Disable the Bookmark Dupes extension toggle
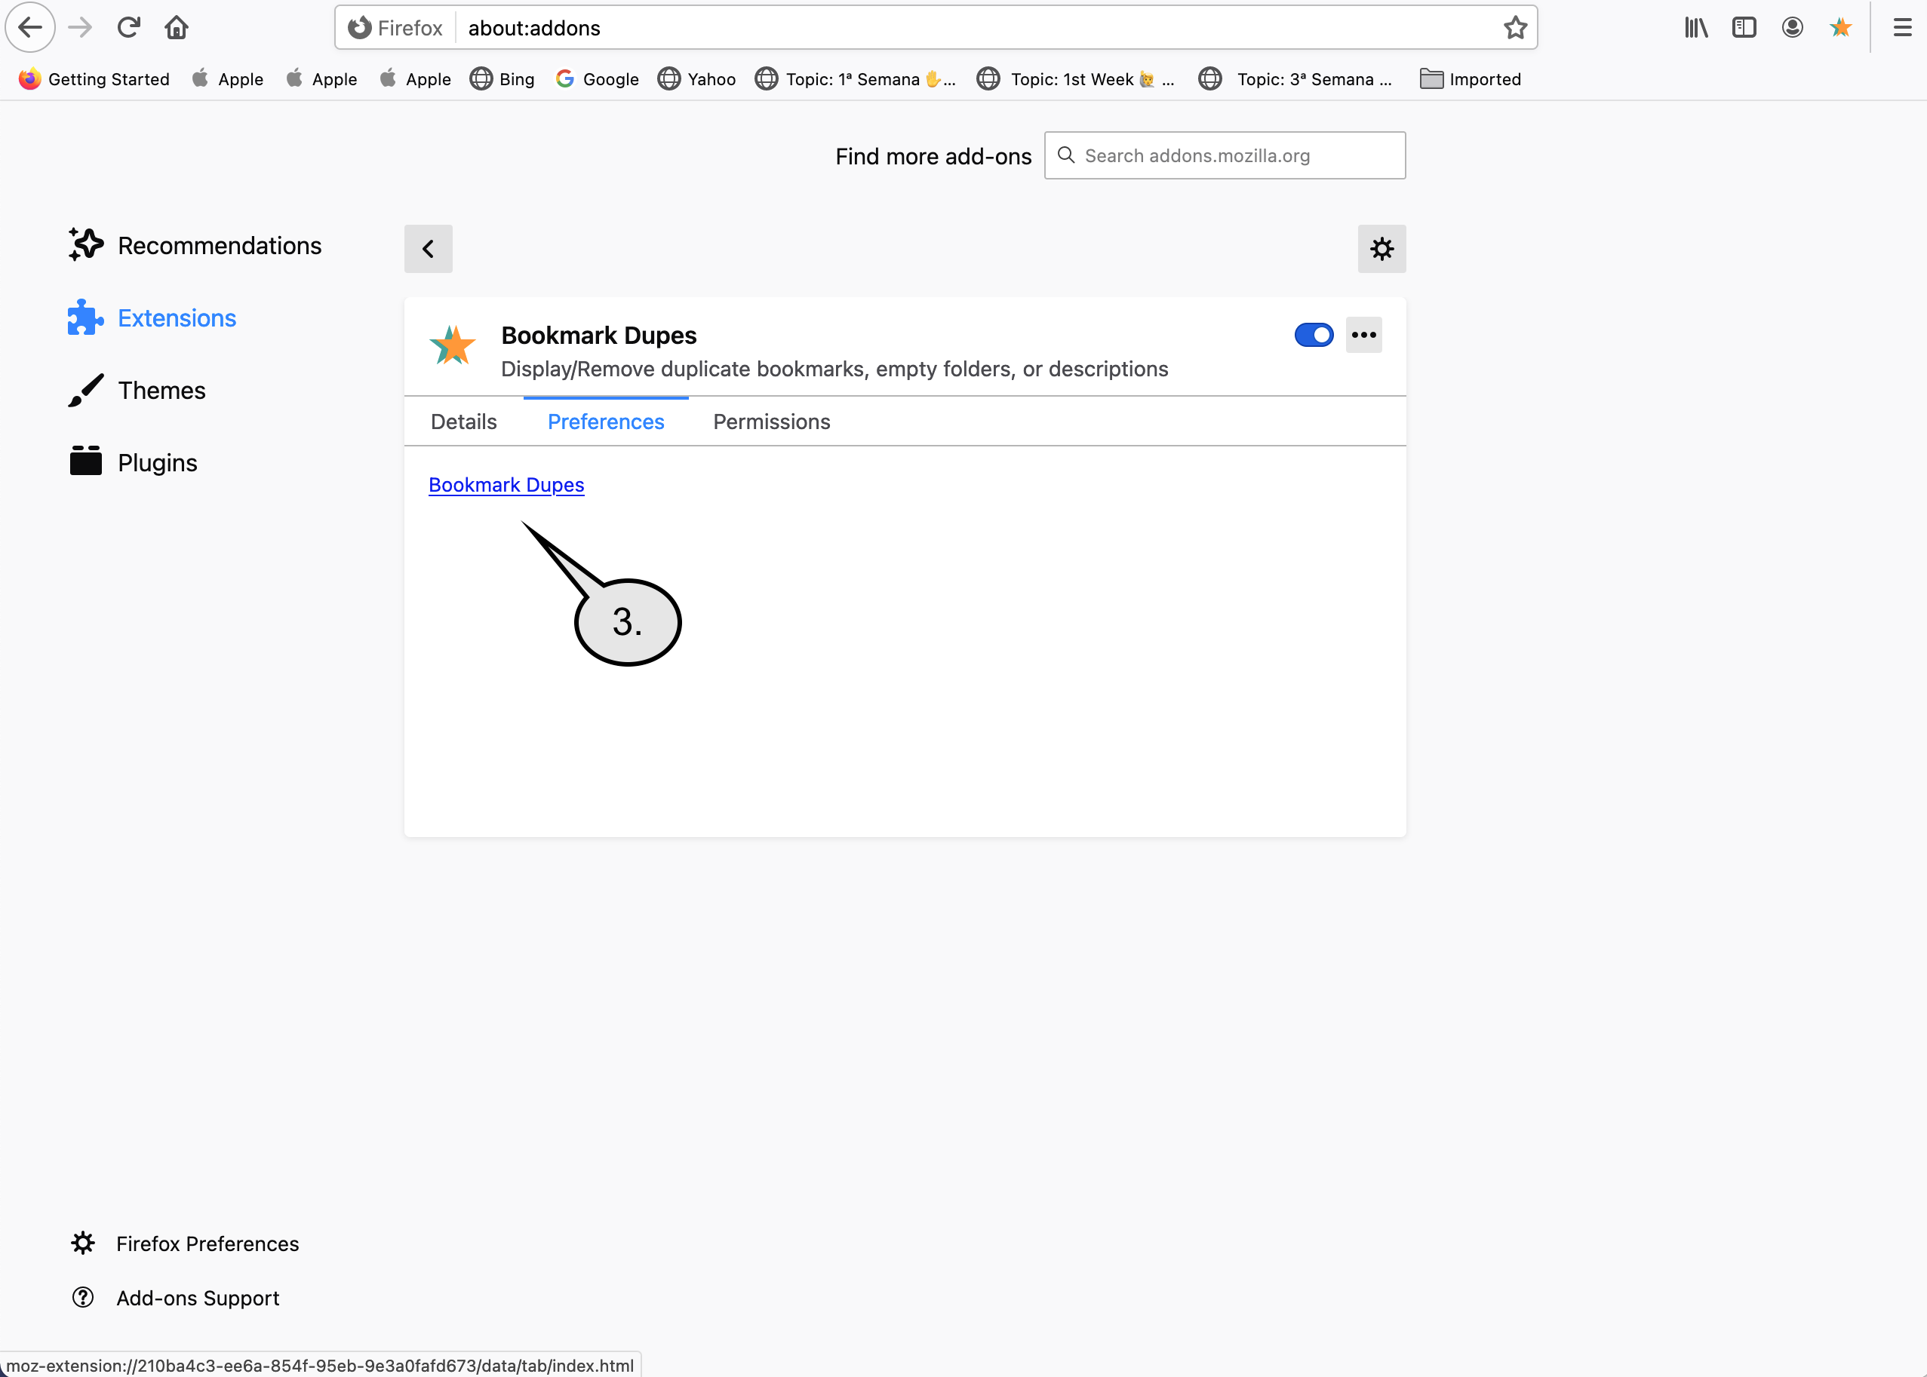The height and width of the screenshot is (1377, 1927). click(x=1313, y=335)
